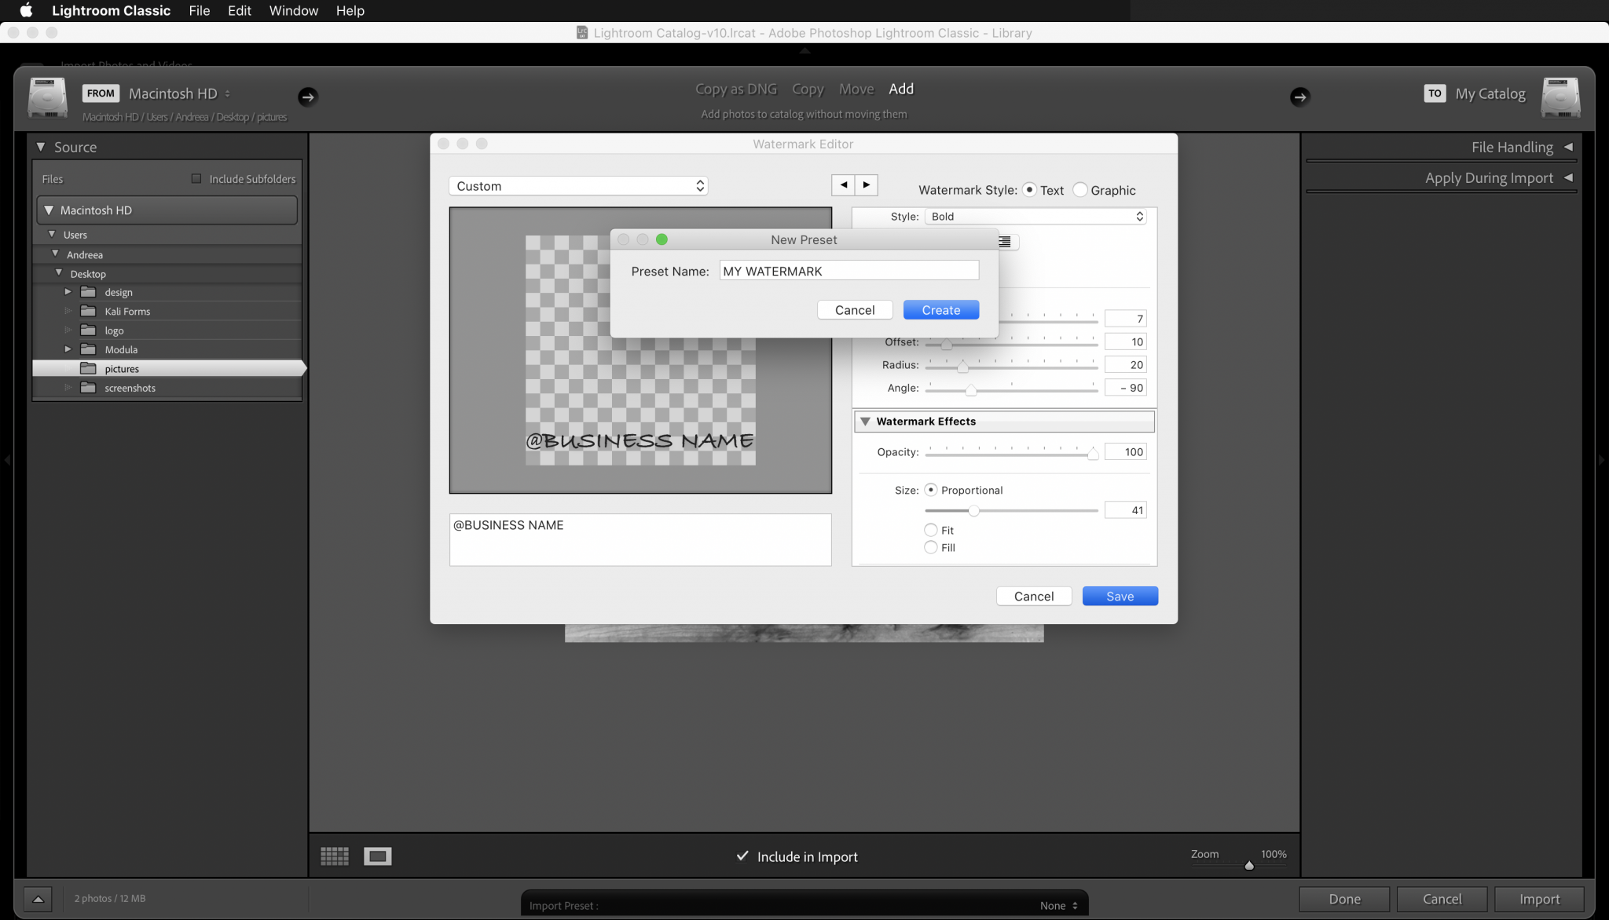The width and height of the screenshot is (1609, 920).
Task: Open the Lightroom Classic menu
Action: pyautogui.click(x=112, y=10)
